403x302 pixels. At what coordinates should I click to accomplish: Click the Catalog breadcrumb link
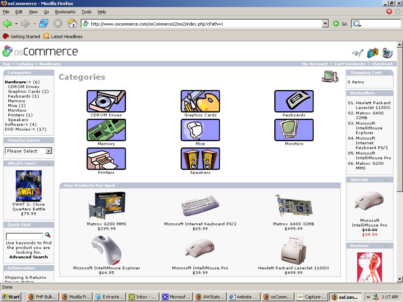(25, 64)
